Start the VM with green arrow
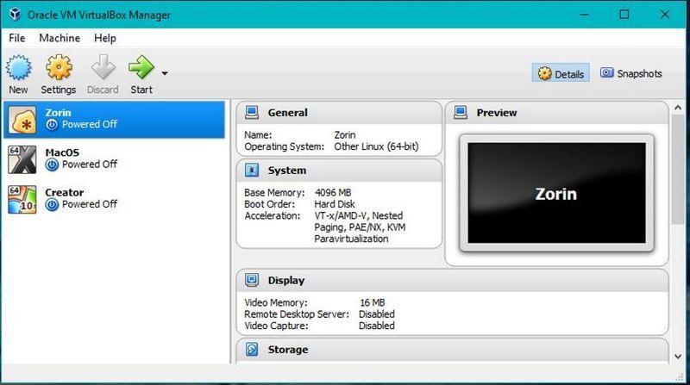Screen dimensions: 690x385 point(141,67)
